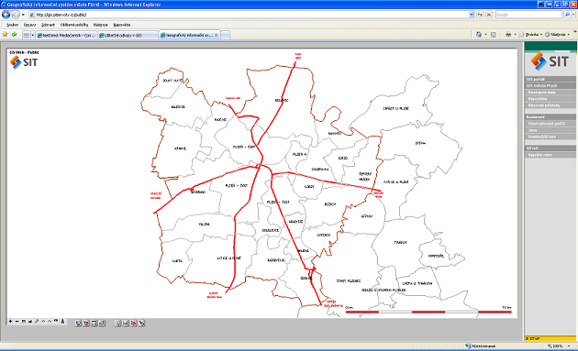The width and height of the screenshot is (578, 351).
Task: Click the search magnifier button
Action: coord(567,15)
